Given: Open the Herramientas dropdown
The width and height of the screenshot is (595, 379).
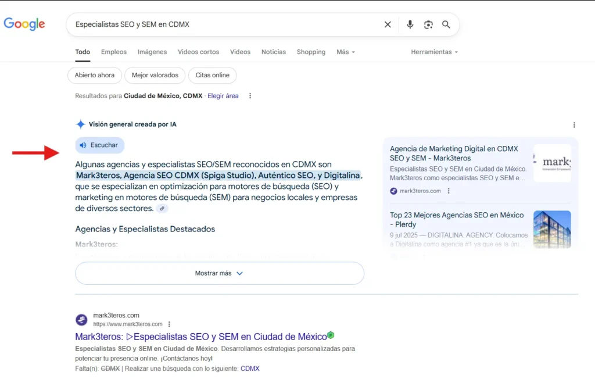Looking at the screenshot, I should (434, 52).
